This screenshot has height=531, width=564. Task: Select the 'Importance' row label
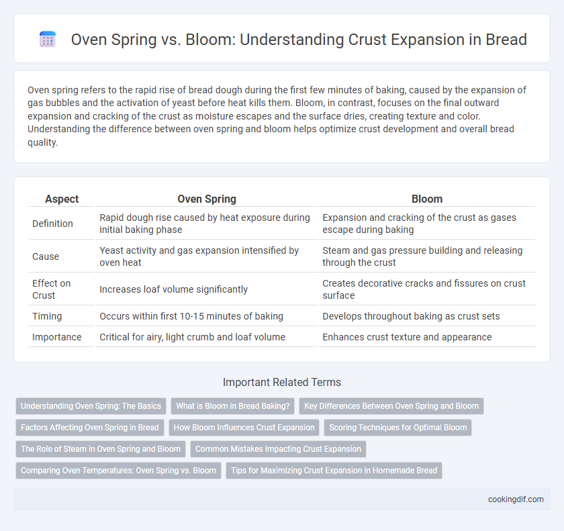(x=57, y=337)
